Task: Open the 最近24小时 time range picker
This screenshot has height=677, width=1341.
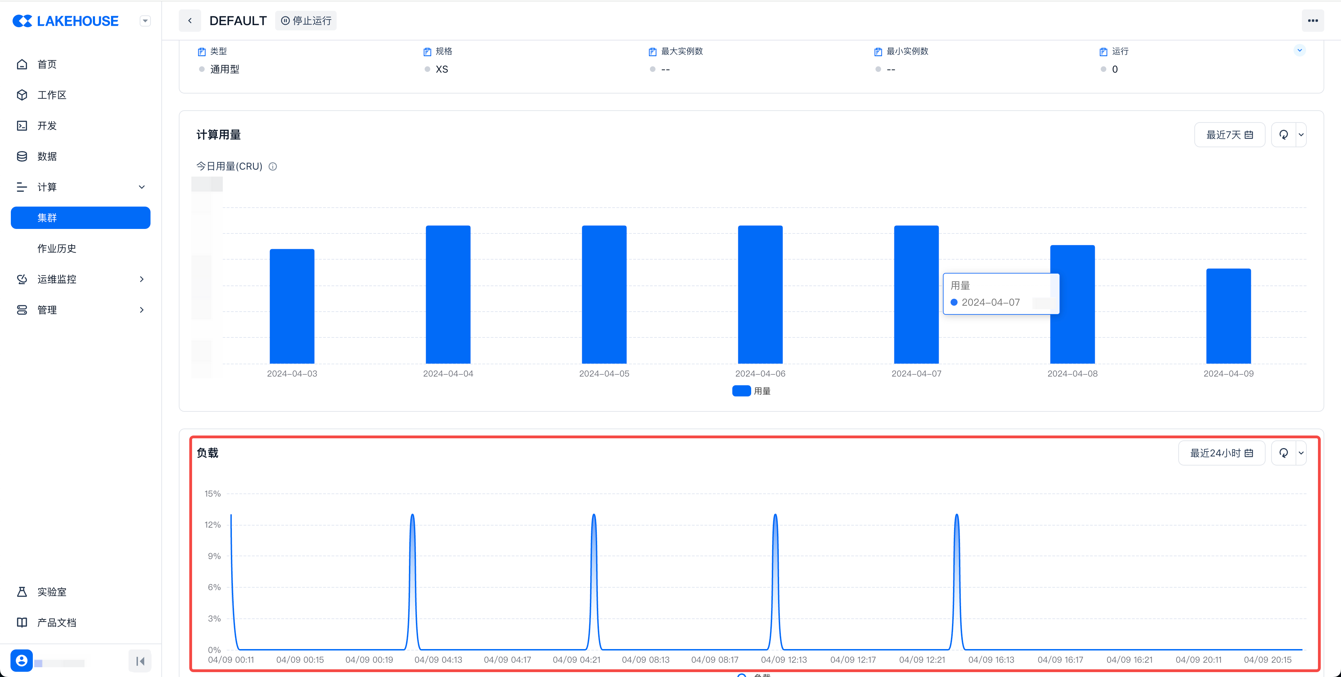Action: point(1221,453)
